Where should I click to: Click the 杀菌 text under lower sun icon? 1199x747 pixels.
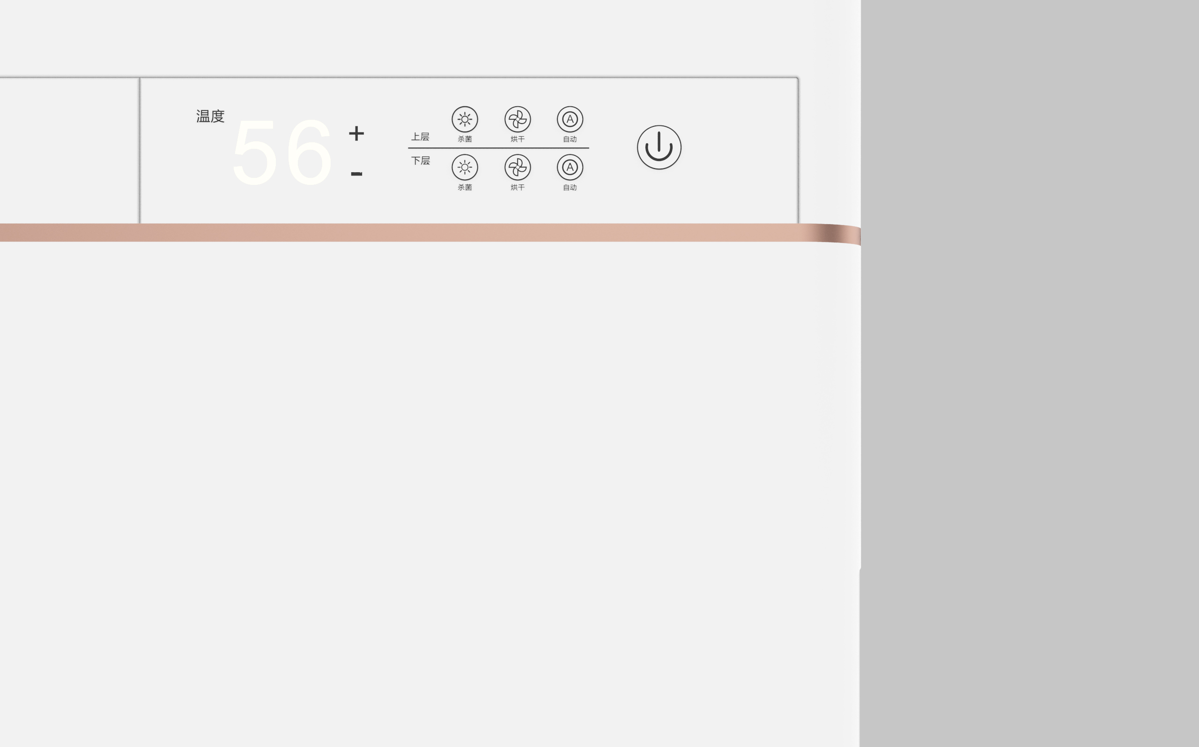coord(465,187)
